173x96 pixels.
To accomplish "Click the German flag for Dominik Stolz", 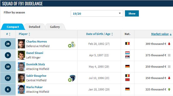I will pos(127,66).
